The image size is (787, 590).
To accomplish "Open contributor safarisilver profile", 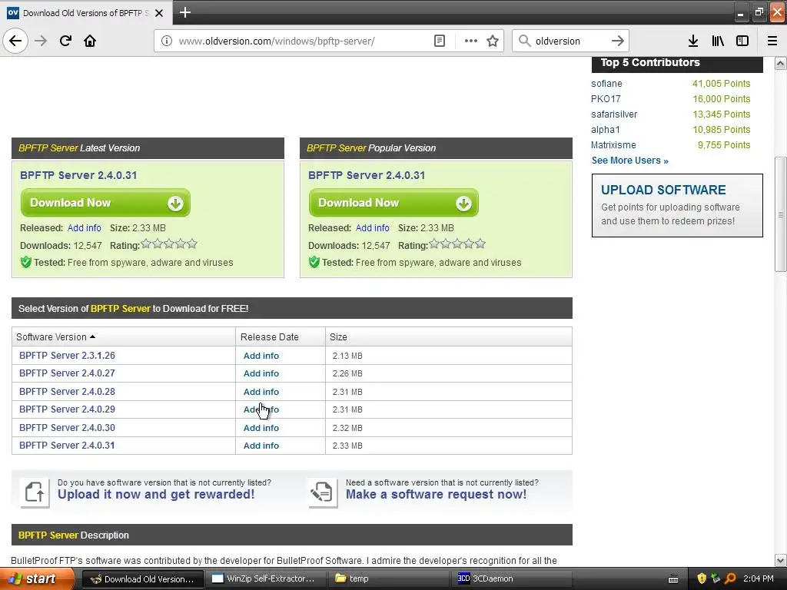I will coord(614,114).
